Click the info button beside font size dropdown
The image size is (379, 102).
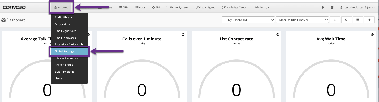tap(335, 20)
